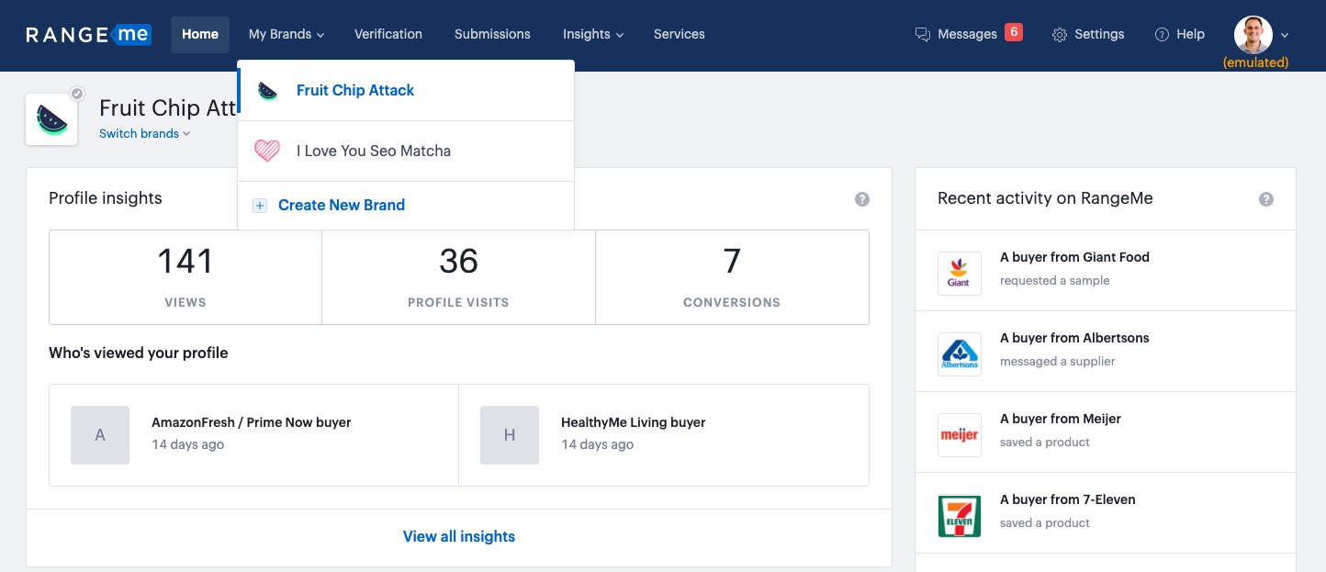Open the Switch brands dropdown
The height and width of the screenshot is (572, 1326).
click(x=144, y=133)
